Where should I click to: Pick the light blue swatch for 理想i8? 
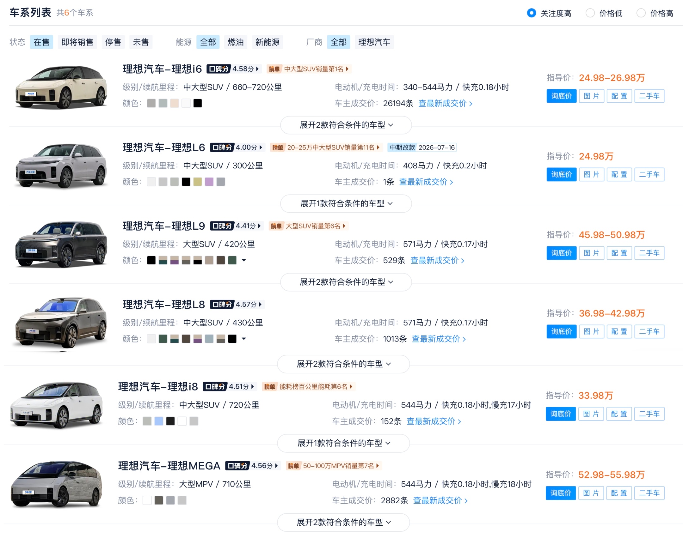(x=159, y=421)
